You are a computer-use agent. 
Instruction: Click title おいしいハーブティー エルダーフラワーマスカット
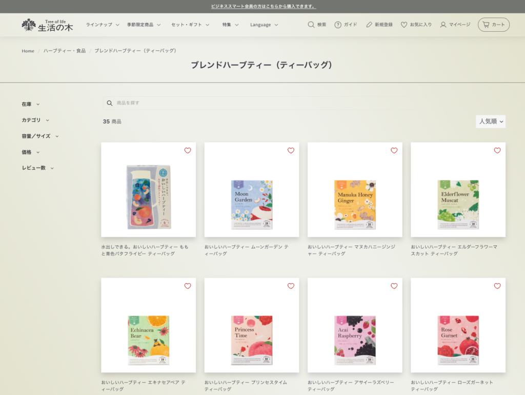click(x=454, y=250)
